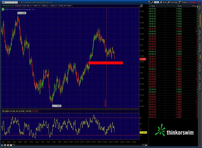
Task: Click the small gear icon left of Time header
Action: tap(150, 6)
